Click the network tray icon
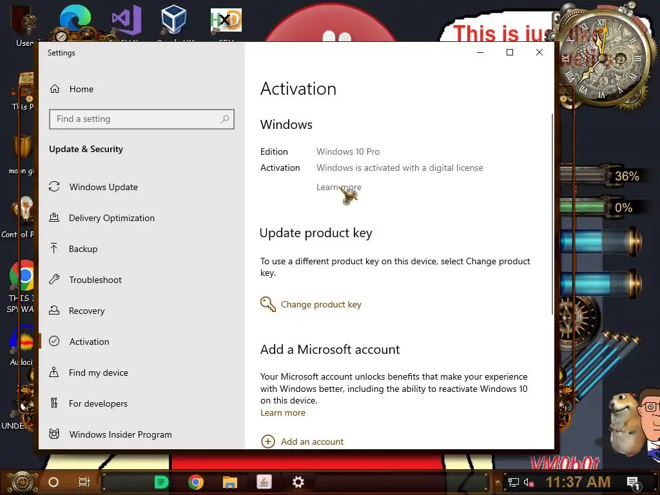Viewport: 660px width, 495px height. pos(513,482)
